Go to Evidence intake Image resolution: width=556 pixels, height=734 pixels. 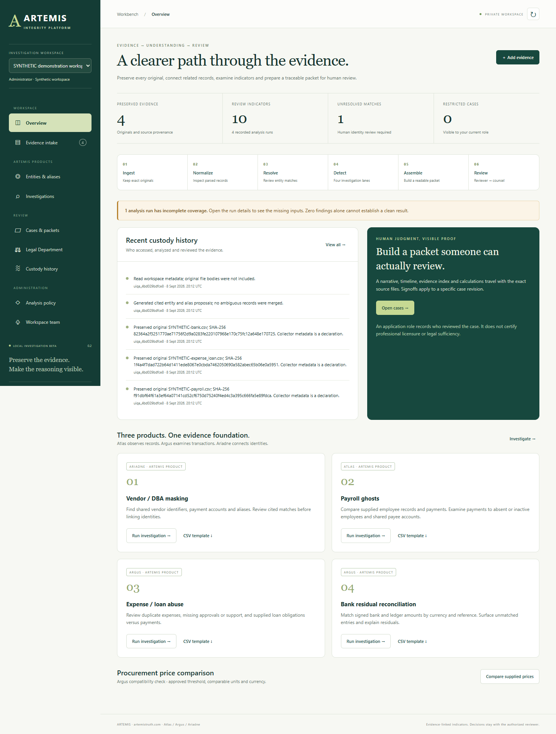[50, 142]
